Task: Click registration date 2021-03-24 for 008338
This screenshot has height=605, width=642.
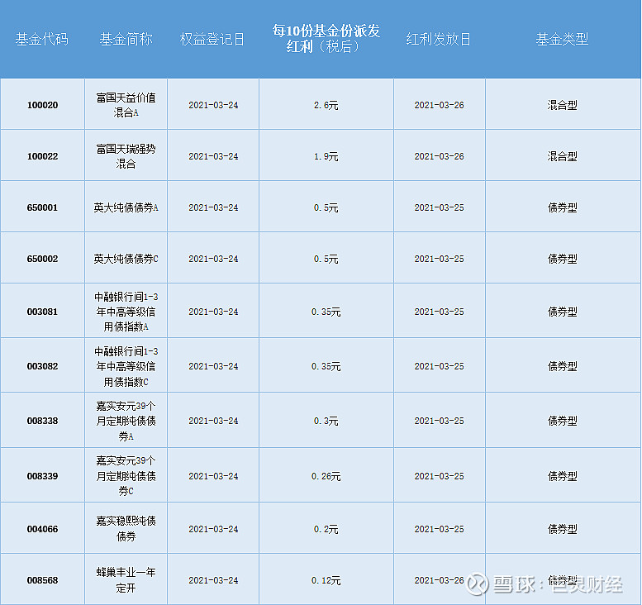Action: [213, 421]
